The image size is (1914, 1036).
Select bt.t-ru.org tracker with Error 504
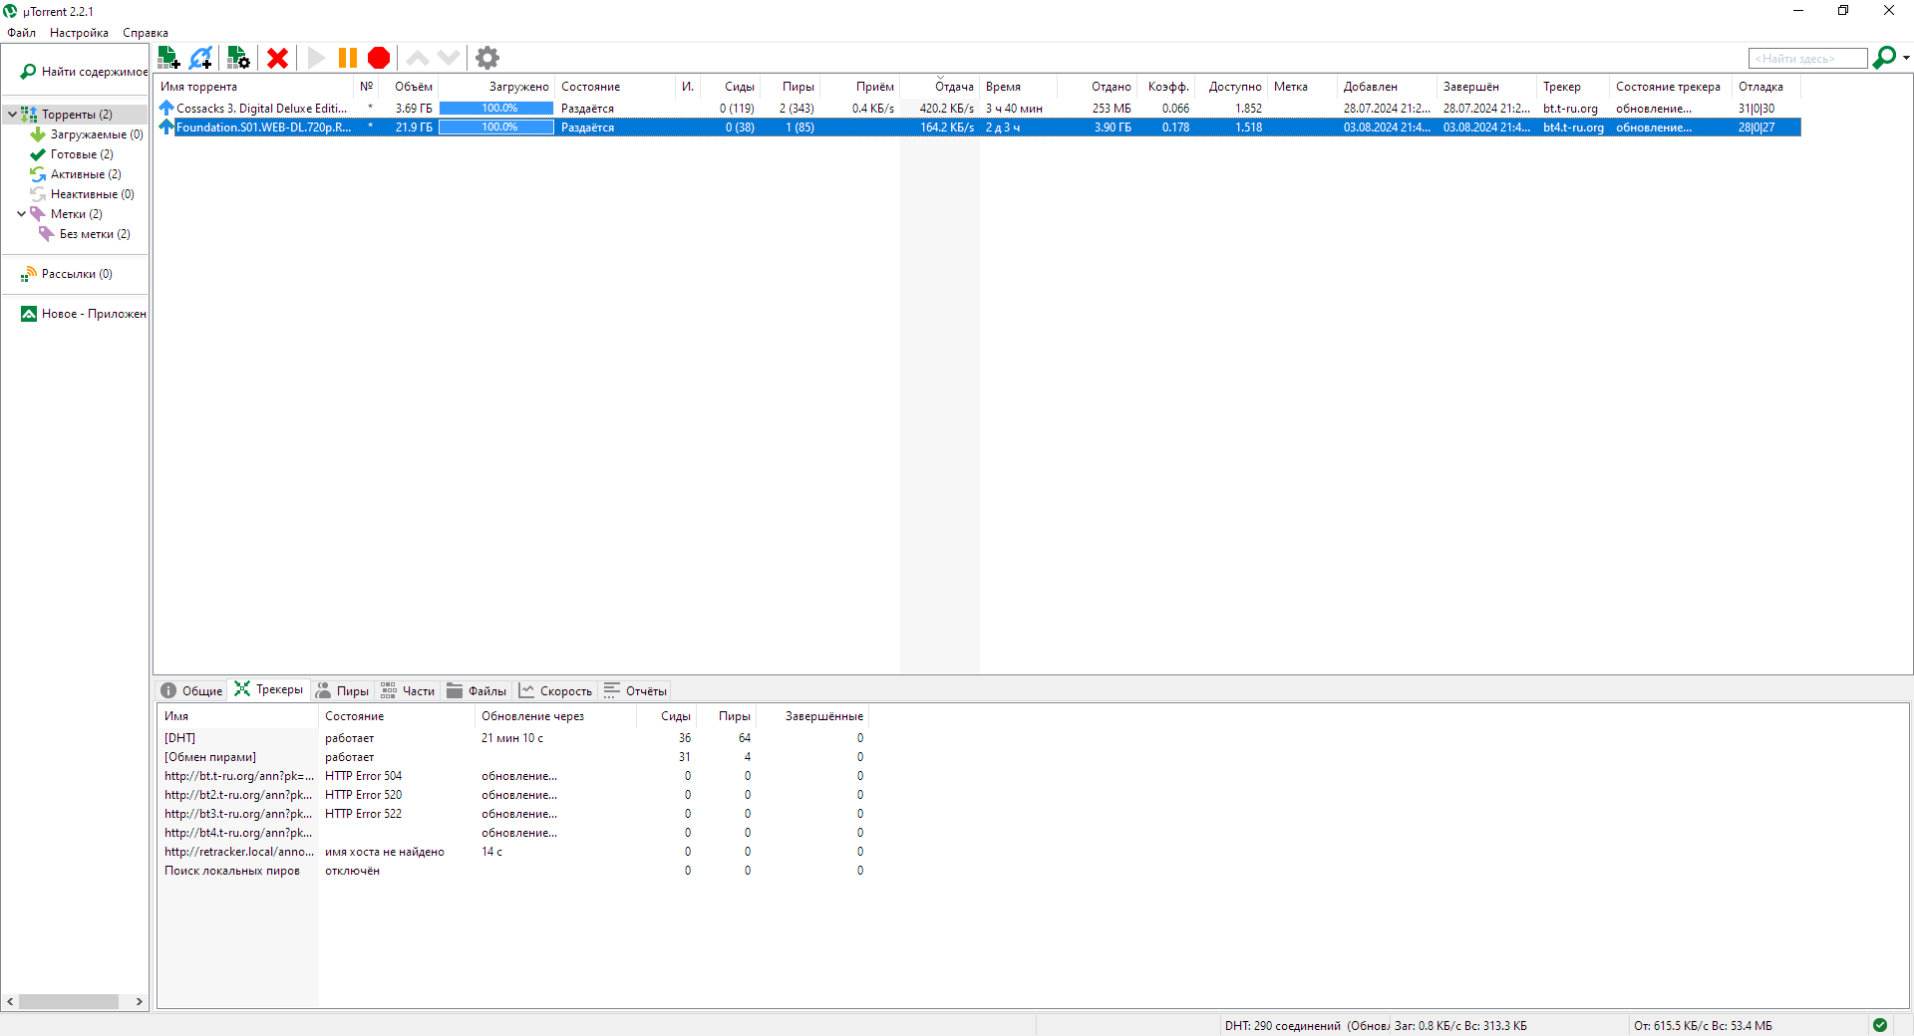click(x=512, y=776)
